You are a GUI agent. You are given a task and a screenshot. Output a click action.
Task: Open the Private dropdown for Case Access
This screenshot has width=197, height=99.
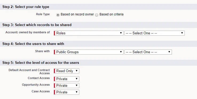click(x=67, y=92)
